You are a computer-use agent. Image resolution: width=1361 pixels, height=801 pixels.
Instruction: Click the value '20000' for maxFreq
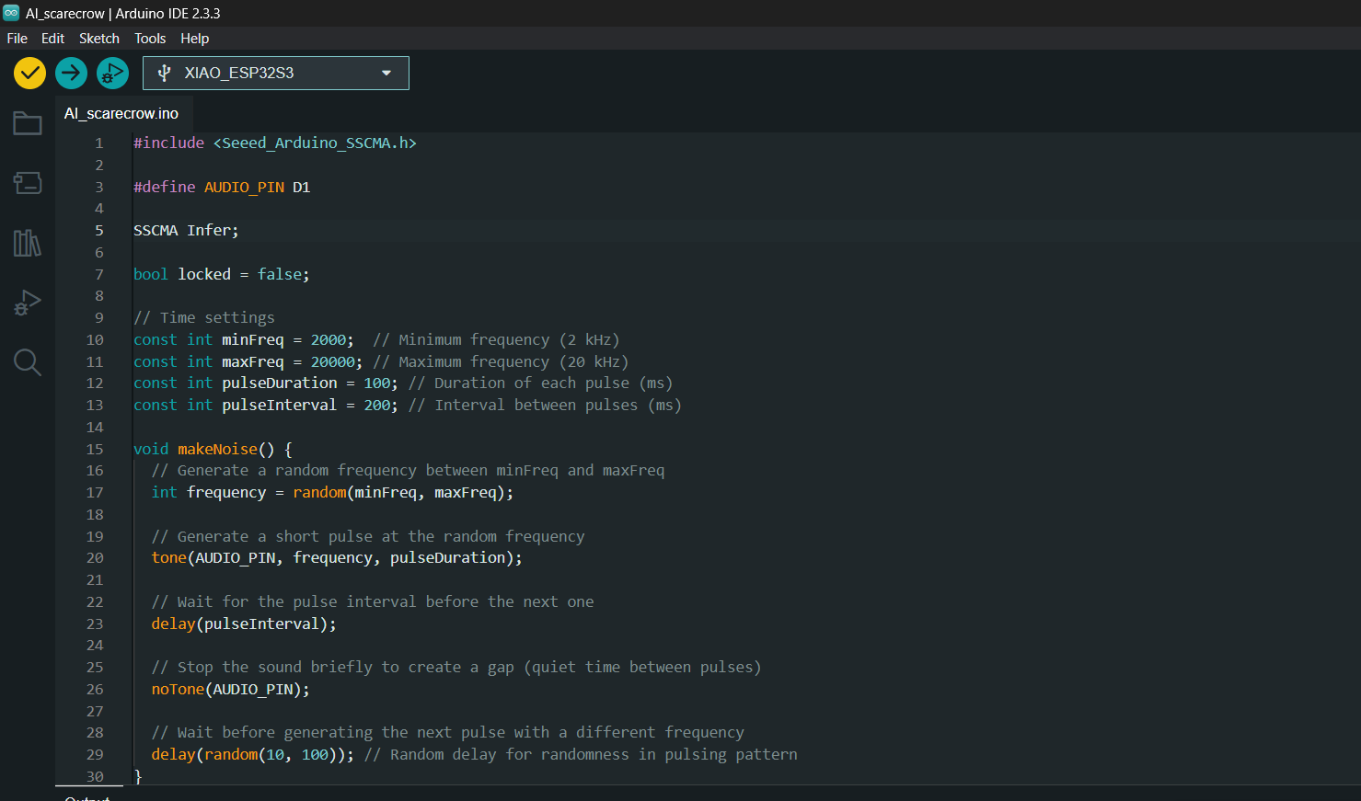333,361
